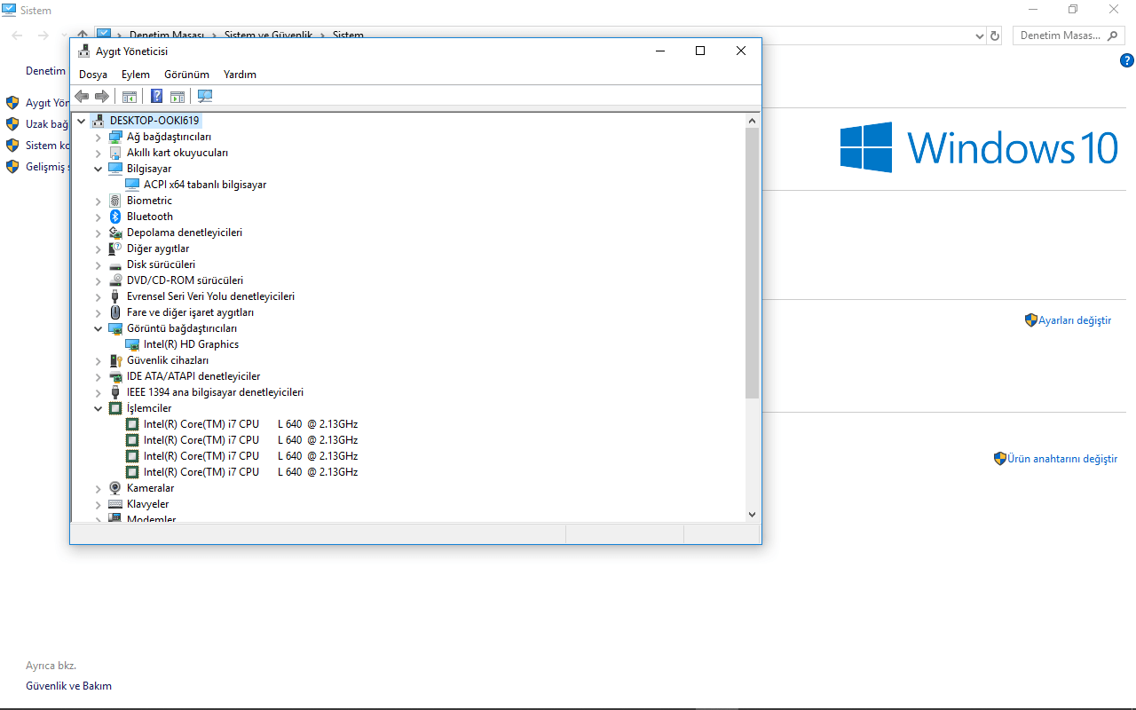The height and width of the screenshot is (710, 1136).
Task: Expand the Kameralar node
Action: (99, 488)
